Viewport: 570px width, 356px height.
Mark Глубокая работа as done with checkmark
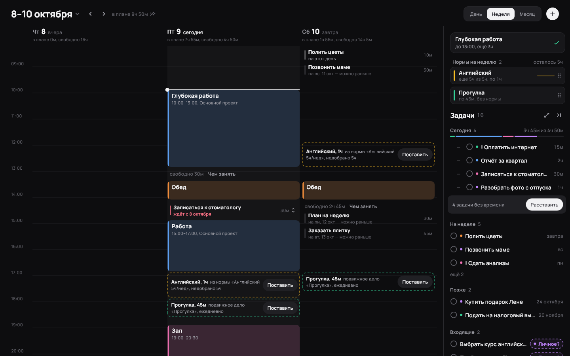[557, 43]
